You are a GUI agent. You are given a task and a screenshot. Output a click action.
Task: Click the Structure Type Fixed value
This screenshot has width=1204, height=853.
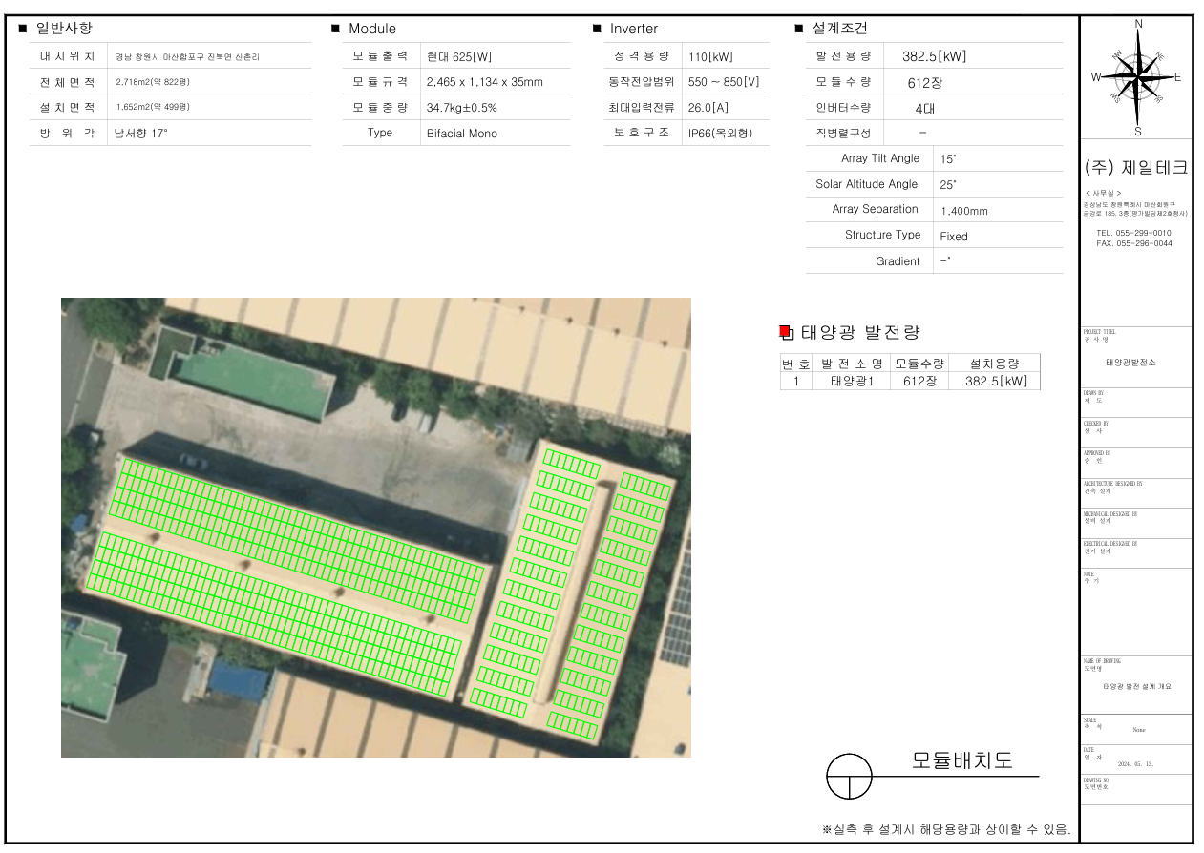pyautogui.click(x=953, y=236)
